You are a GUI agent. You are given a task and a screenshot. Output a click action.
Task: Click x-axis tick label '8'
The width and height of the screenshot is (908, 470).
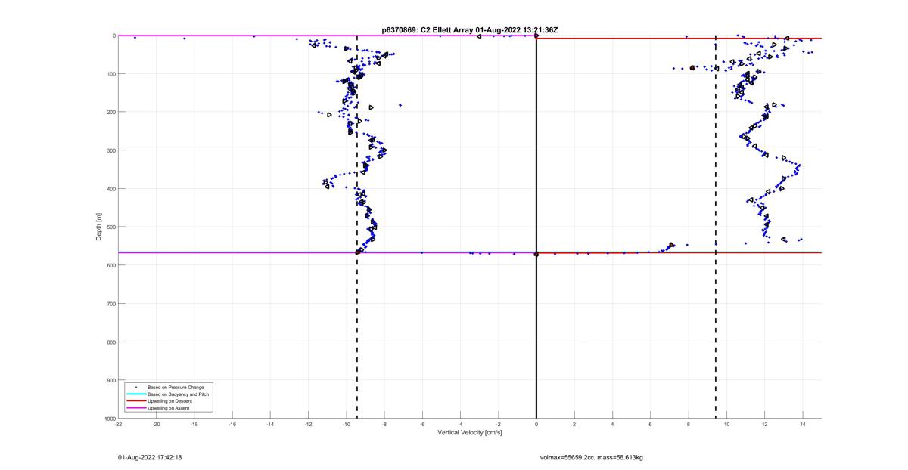click(x=689, y=424)
